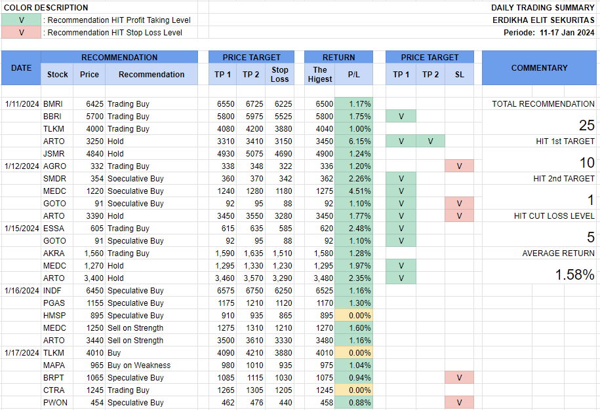Click the HIT 1st TARGET value 10

point(586,163)
